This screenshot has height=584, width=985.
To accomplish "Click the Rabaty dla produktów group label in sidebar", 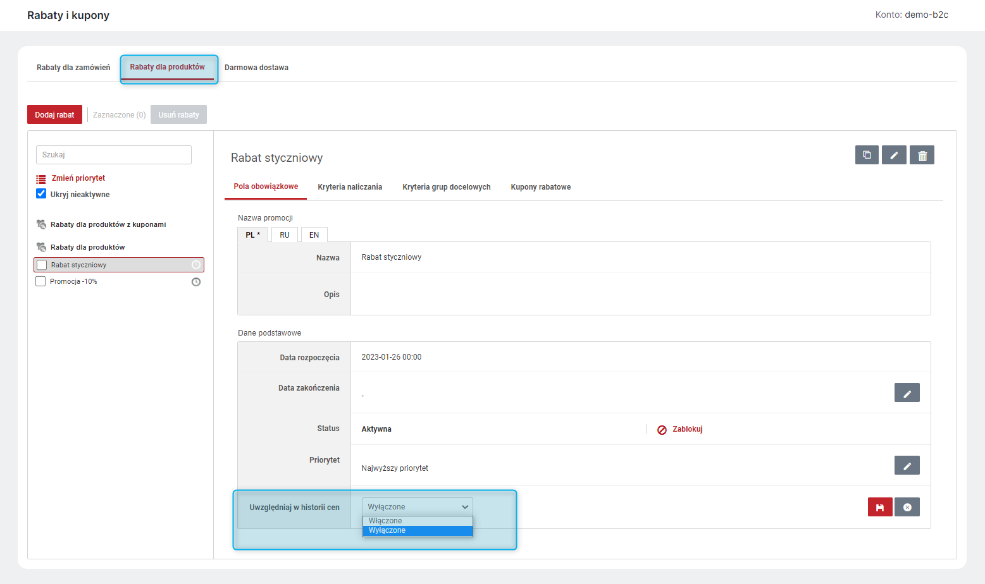I will click(88, 247).
